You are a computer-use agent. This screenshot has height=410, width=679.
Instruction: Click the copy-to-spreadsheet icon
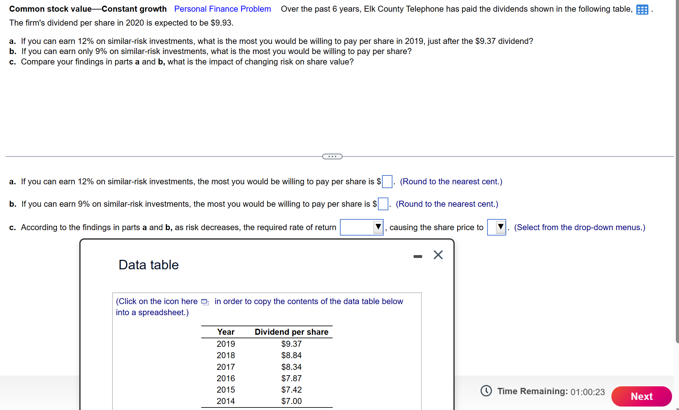(205, 302)
